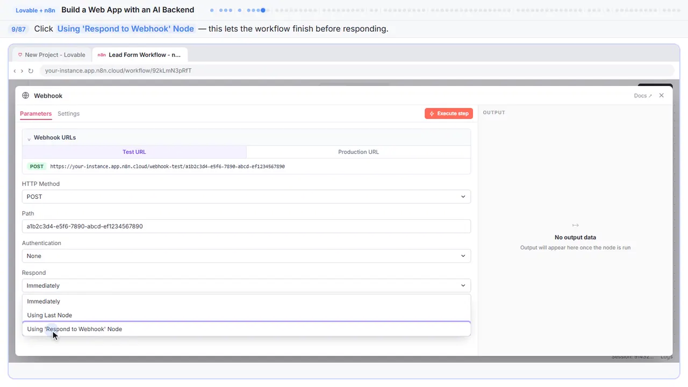688x387 pixels.
Task: Close the Webhook panel
Action: 662,95
